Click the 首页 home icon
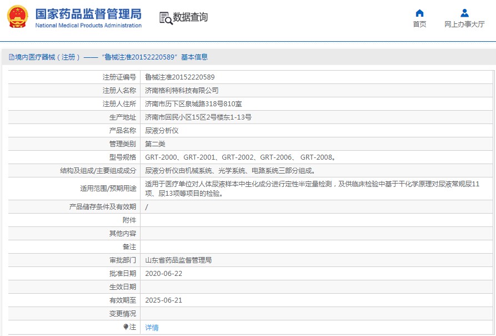 (419, 13)
